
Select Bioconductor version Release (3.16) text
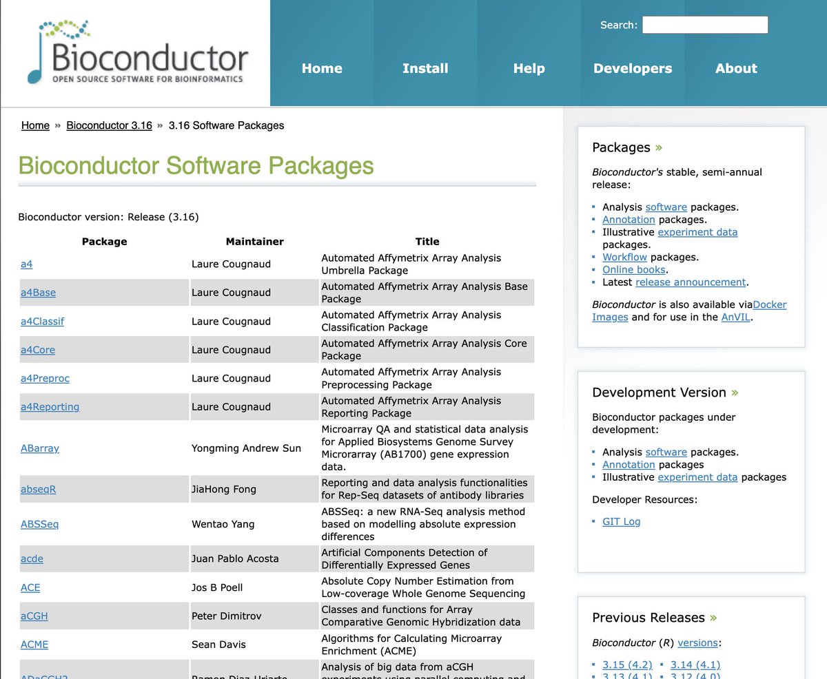click(x=108, y=217)
